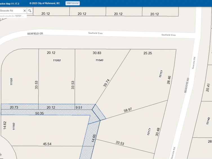Image resolution: width=212 pixels, height=159 pixels.
Task: Click the SEACOTE RD uppercase street label
Action: coord(187,85)
